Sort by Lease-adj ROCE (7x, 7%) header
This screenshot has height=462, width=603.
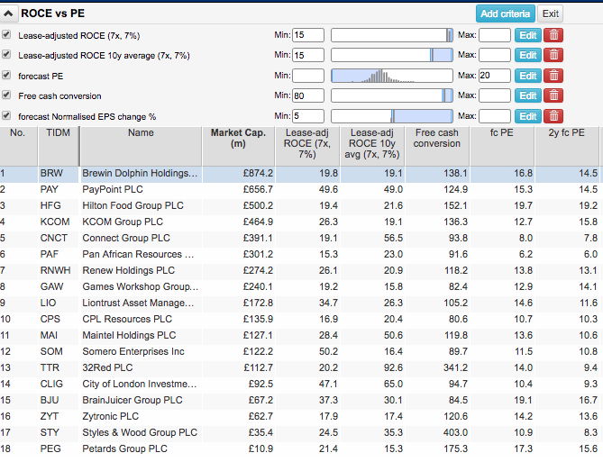click(x=306, y=146)
